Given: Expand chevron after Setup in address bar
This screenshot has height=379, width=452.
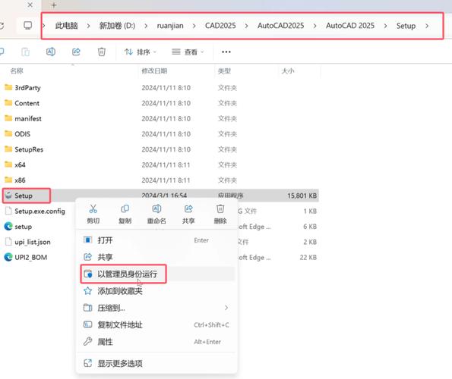Looking at the screenshot, I should 427,26.
